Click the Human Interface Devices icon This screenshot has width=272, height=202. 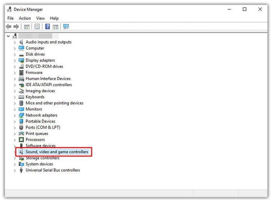(21, 79)
